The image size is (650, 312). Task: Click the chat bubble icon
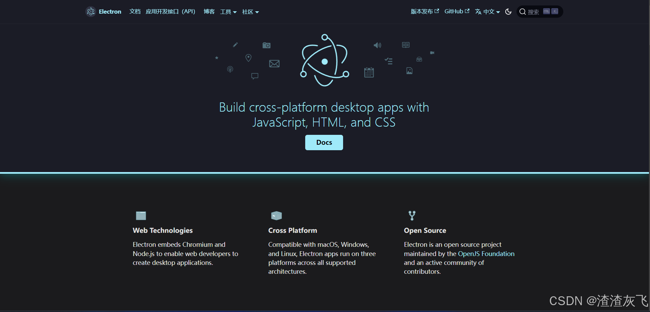[255, 76]
